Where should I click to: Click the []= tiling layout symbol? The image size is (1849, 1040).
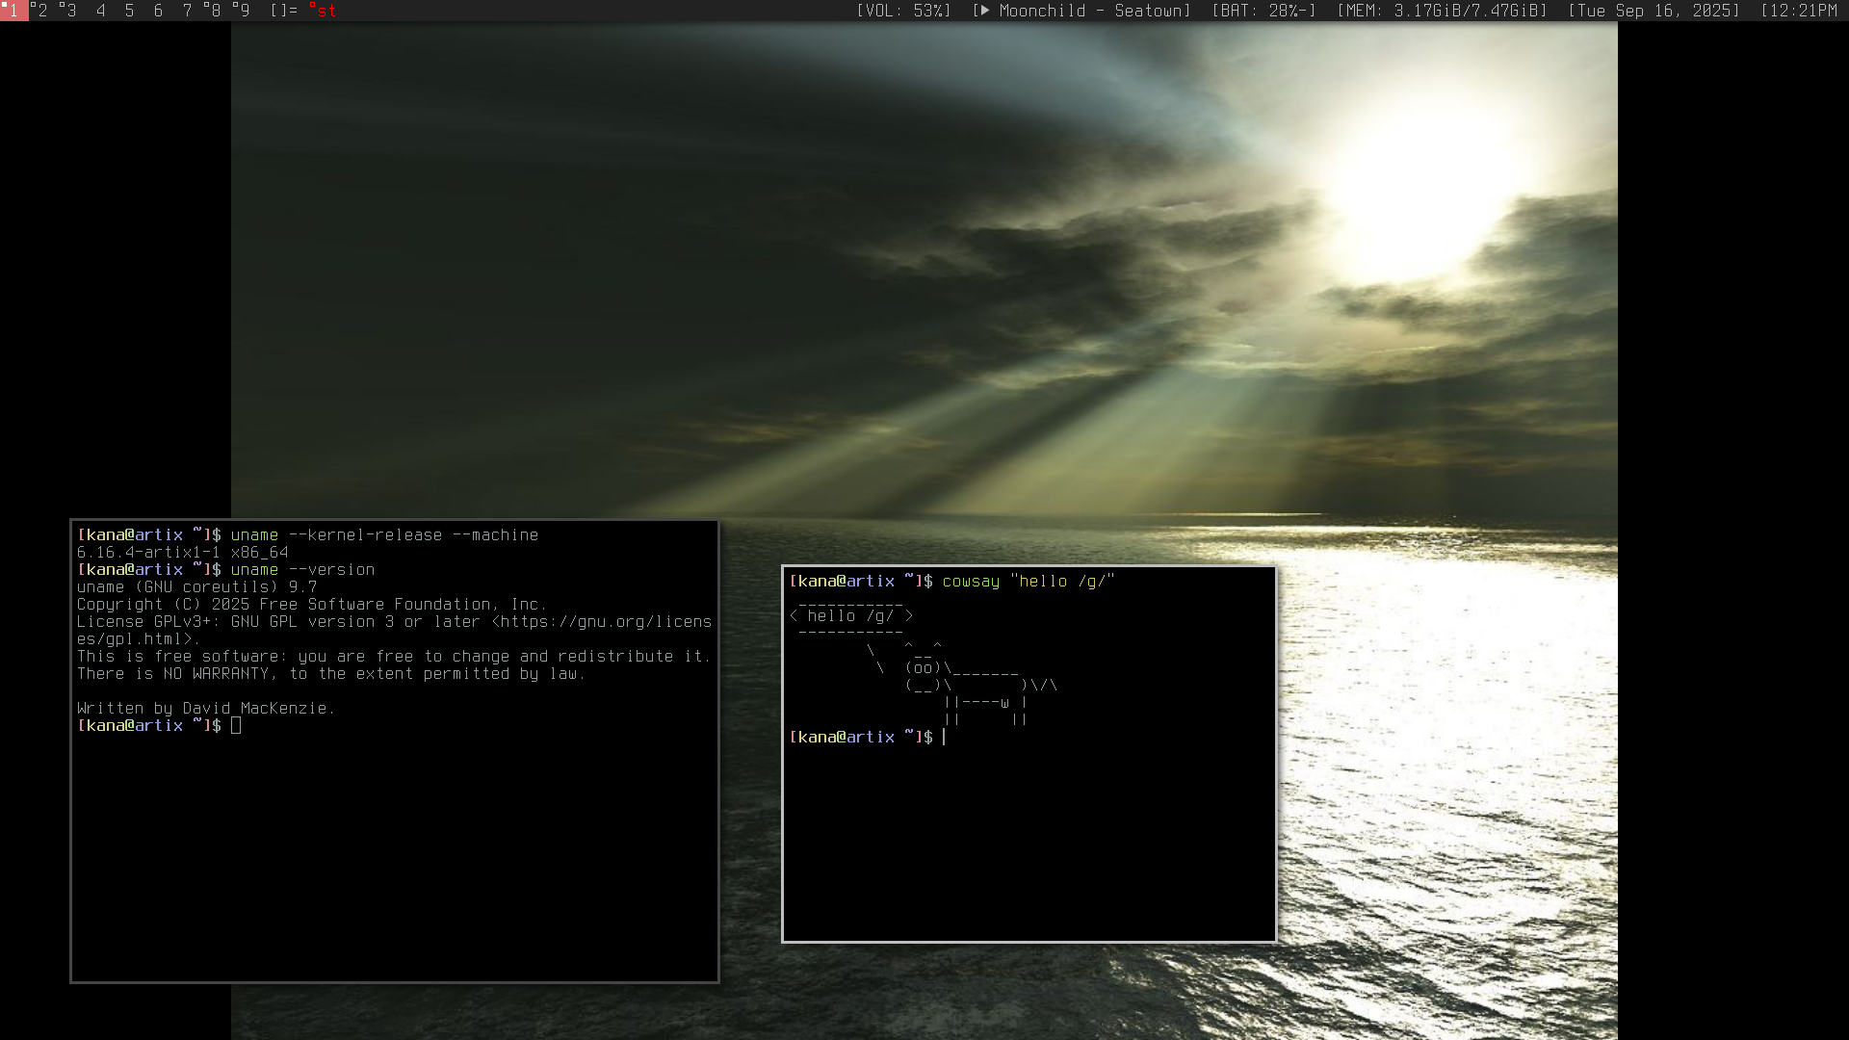(283, 11)
